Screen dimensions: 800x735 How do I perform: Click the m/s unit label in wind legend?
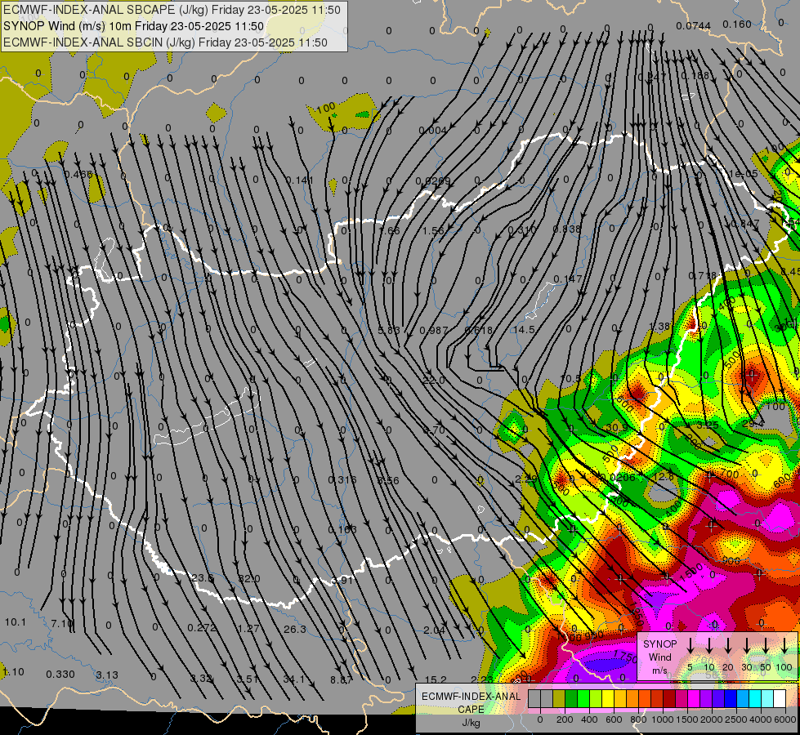[x=659, y=670]
